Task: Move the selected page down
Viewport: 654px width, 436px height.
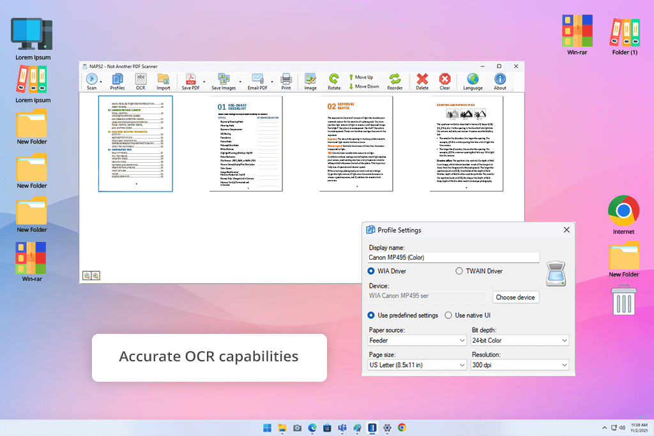Action: click(x=364, y=86)
